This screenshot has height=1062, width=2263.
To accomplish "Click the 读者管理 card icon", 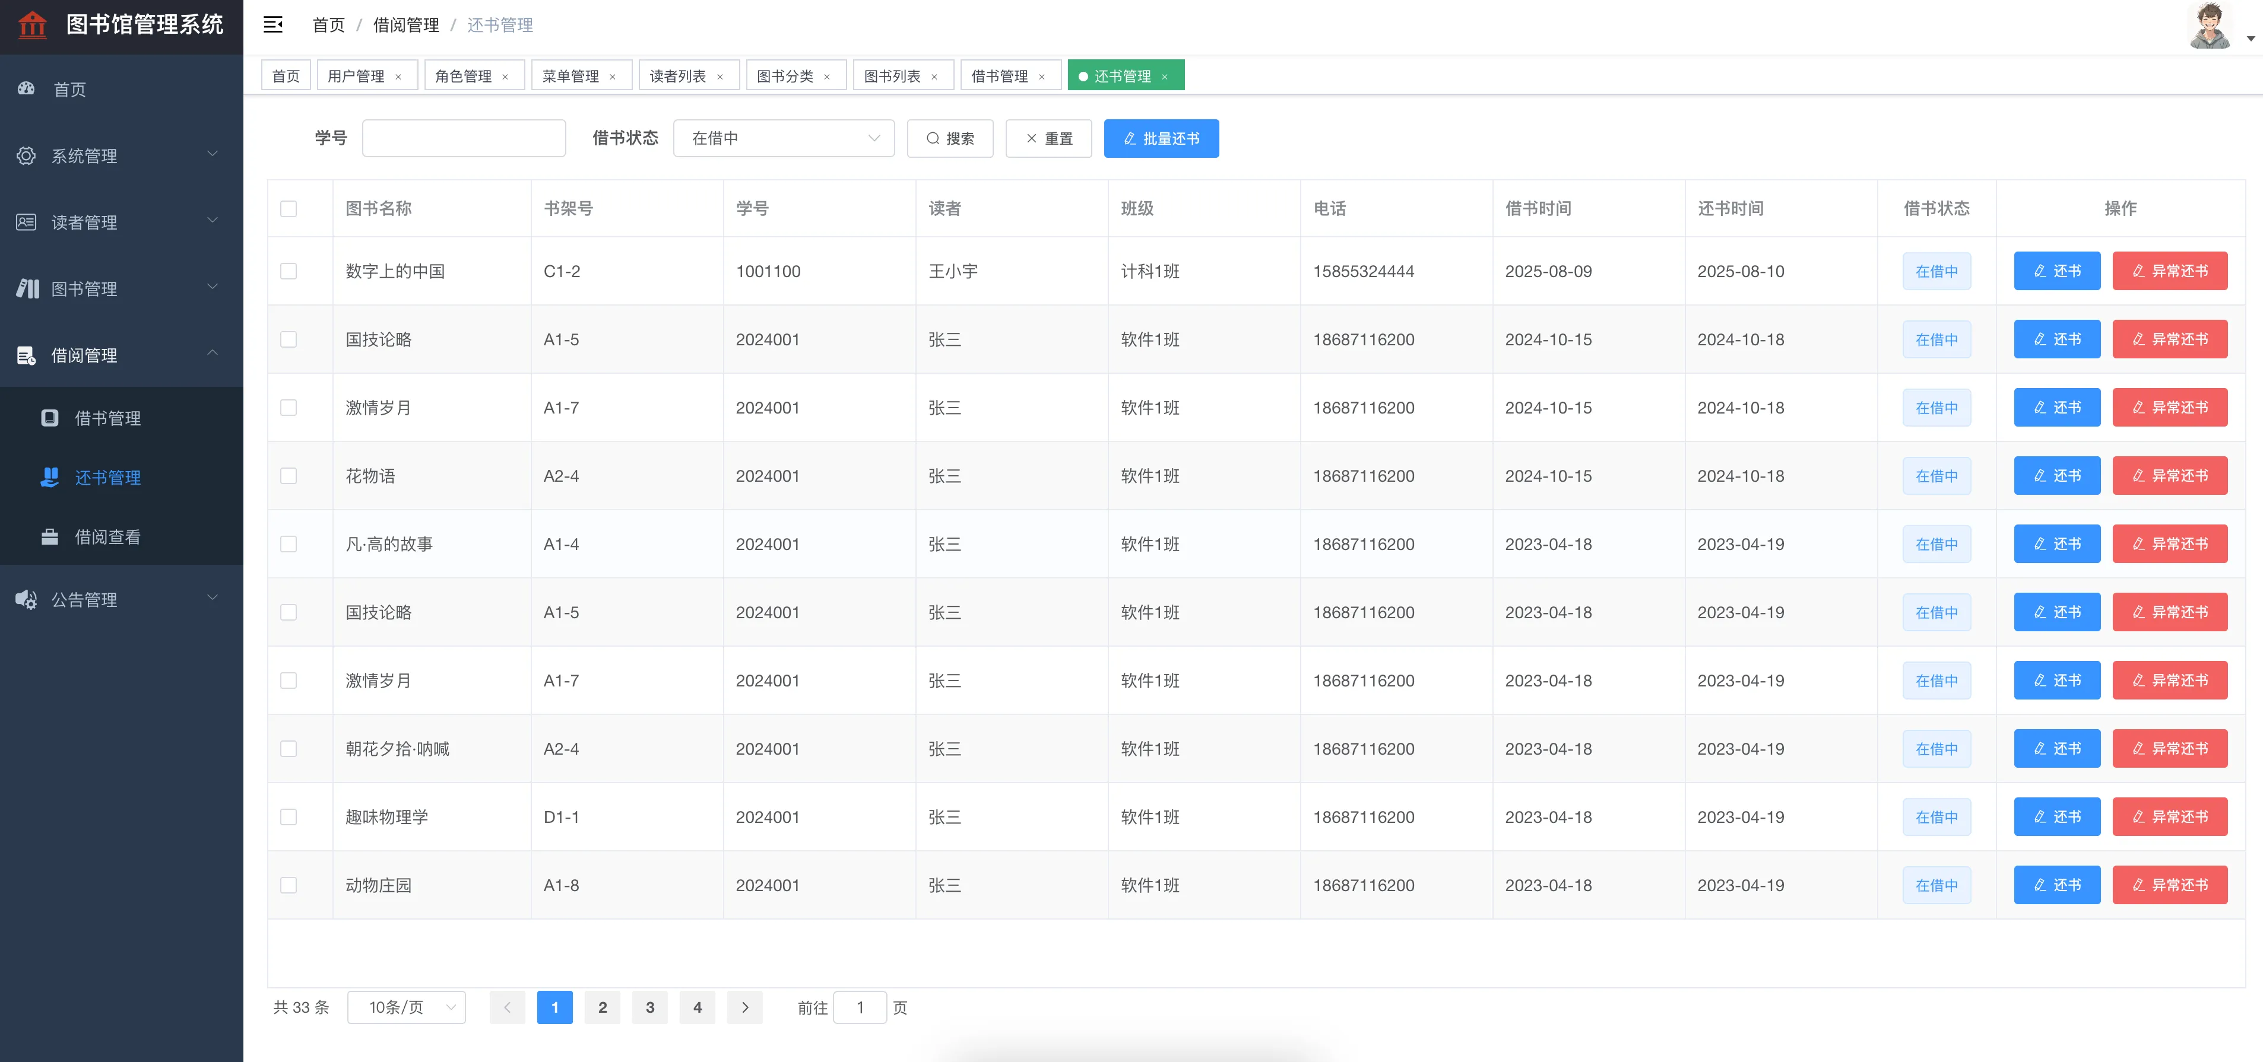I will (x=26, y=222).
